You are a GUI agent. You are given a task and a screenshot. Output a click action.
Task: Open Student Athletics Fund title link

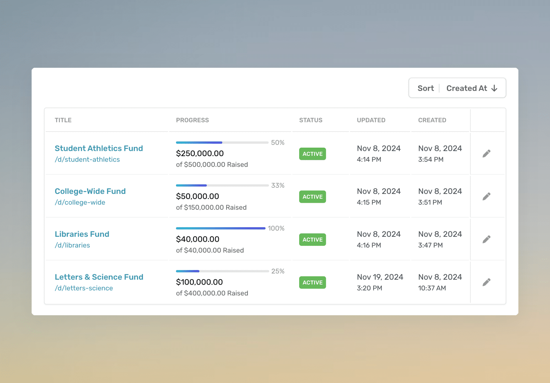click(x=99, y=148)
